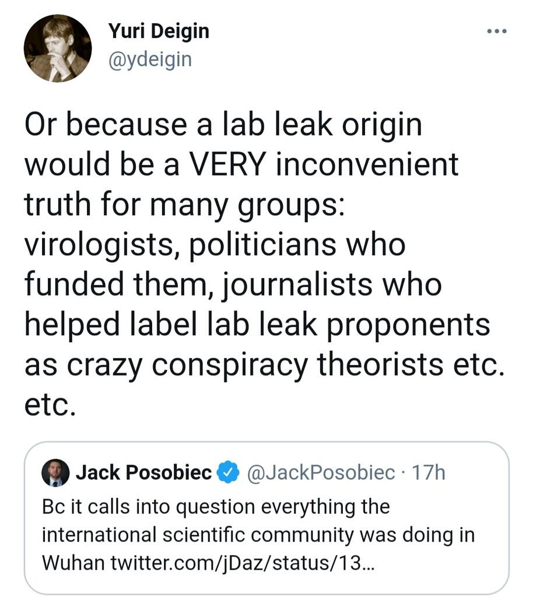Image resolution: width=533 pixels, height=597 pixels.
Task: Click the quoted text starting 'Bc it calls'
Action: pyautogui.click(x=258, y=535)
